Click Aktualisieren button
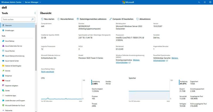 point(144,19)
